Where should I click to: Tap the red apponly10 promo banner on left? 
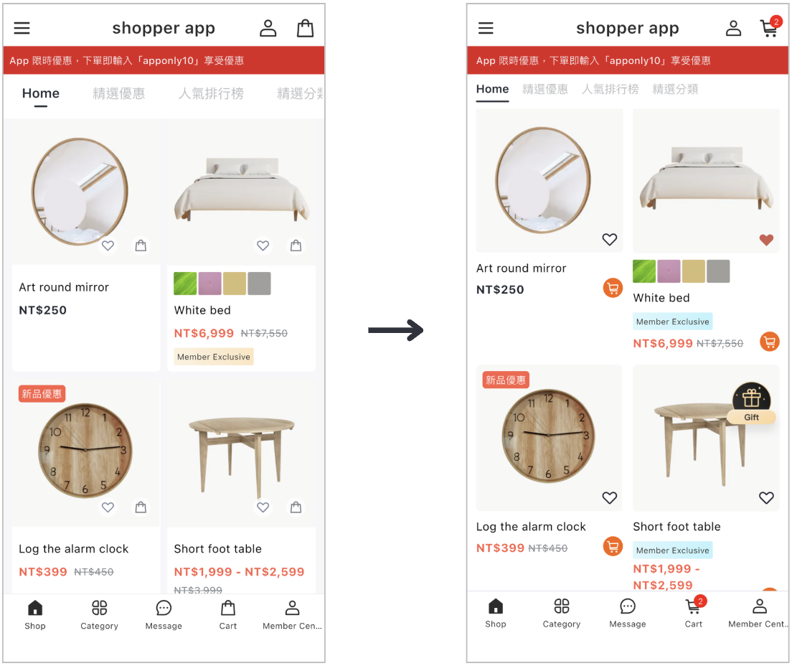(164, 60)
